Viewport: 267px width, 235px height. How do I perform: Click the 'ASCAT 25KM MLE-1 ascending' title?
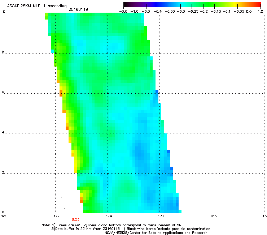(37, 6)
